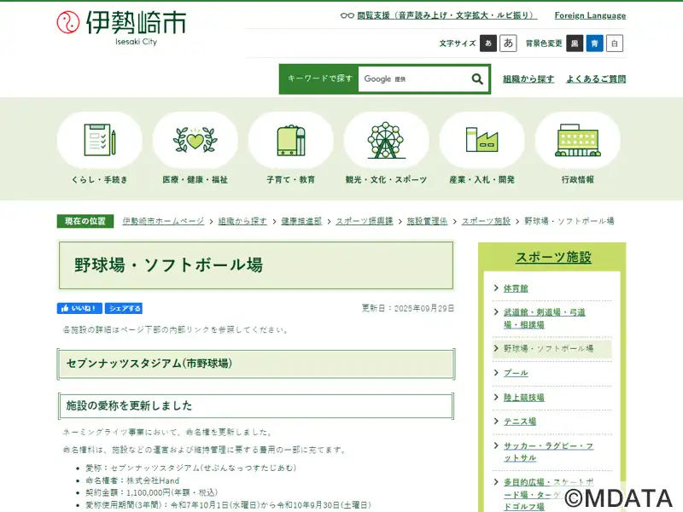
Task: Click the キーワードで探す label
Action: (x=319, y=79)
